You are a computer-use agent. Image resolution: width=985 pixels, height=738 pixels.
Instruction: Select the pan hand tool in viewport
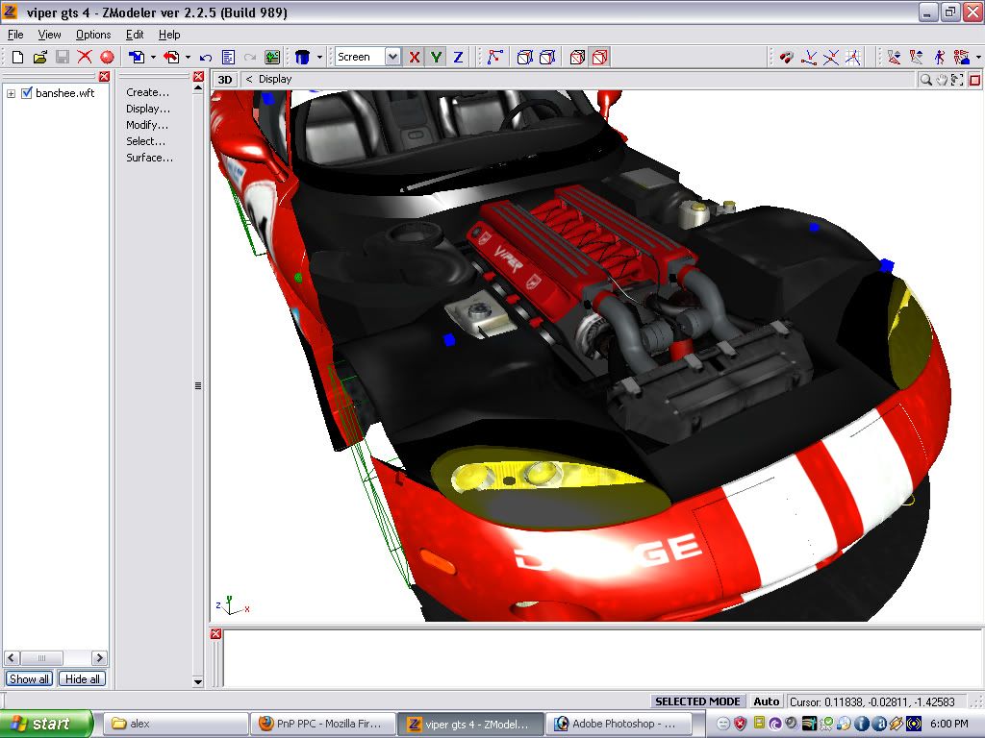942,80
